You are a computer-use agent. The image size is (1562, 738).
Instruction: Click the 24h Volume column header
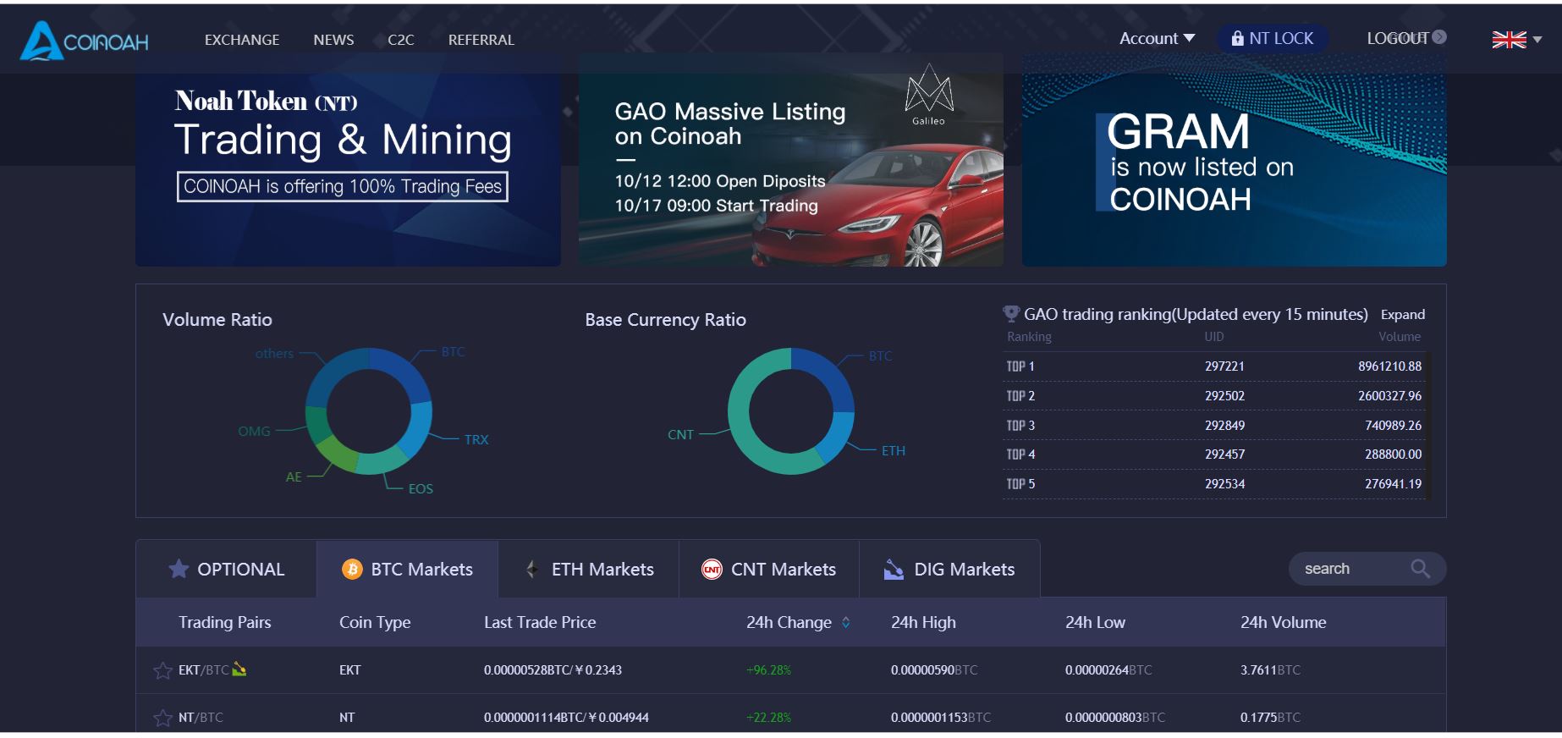click(1284, 623)
